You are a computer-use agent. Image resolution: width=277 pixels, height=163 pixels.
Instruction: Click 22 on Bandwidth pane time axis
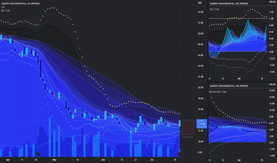coord(223,160)
